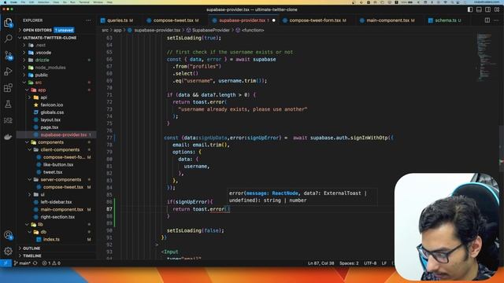Expand the Outline section
The image size is (504, 283).
(31, 248)
